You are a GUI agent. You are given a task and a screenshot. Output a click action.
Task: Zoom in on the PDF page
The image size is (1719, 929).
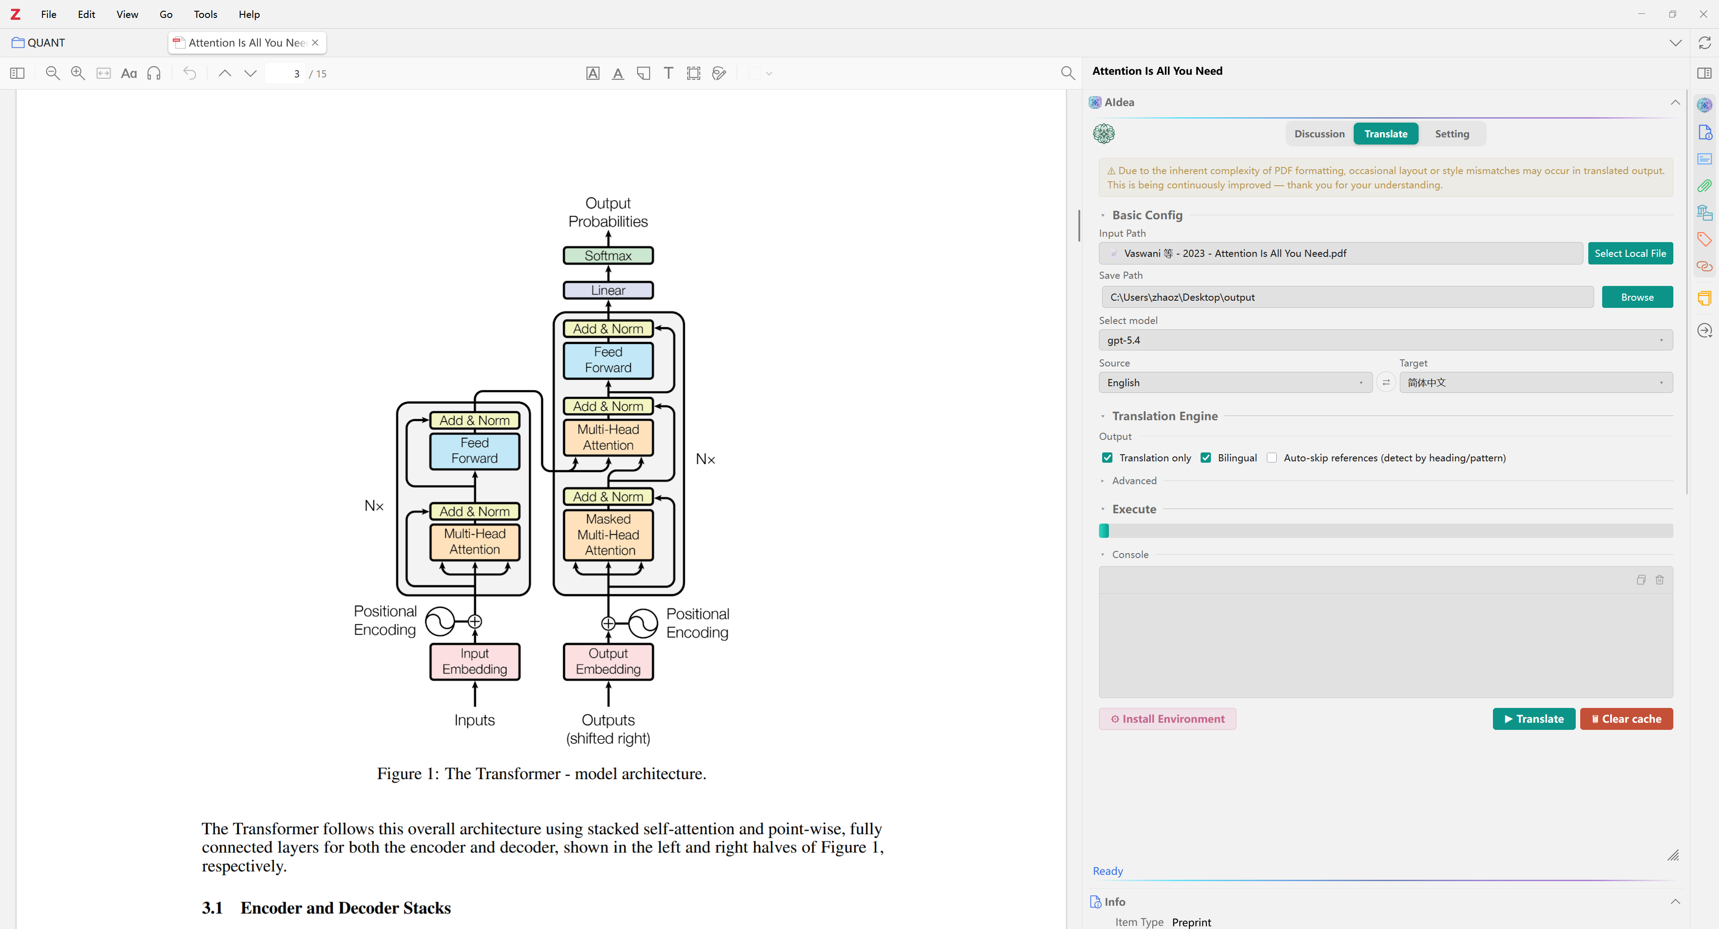coord(78,73)
